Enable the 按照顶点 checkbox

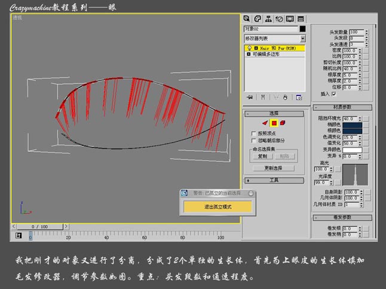(253, 133)
